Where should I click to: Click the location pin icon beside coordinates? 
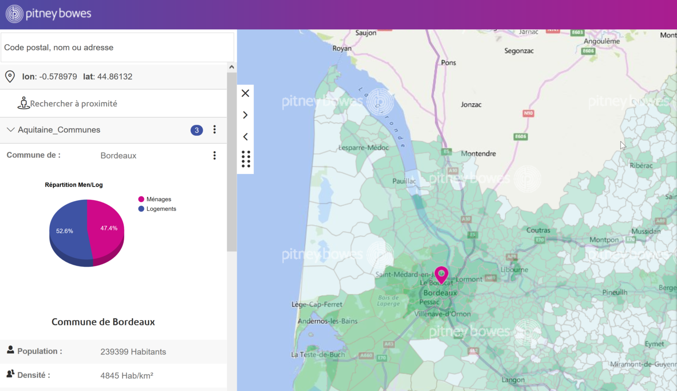[10, 77]
